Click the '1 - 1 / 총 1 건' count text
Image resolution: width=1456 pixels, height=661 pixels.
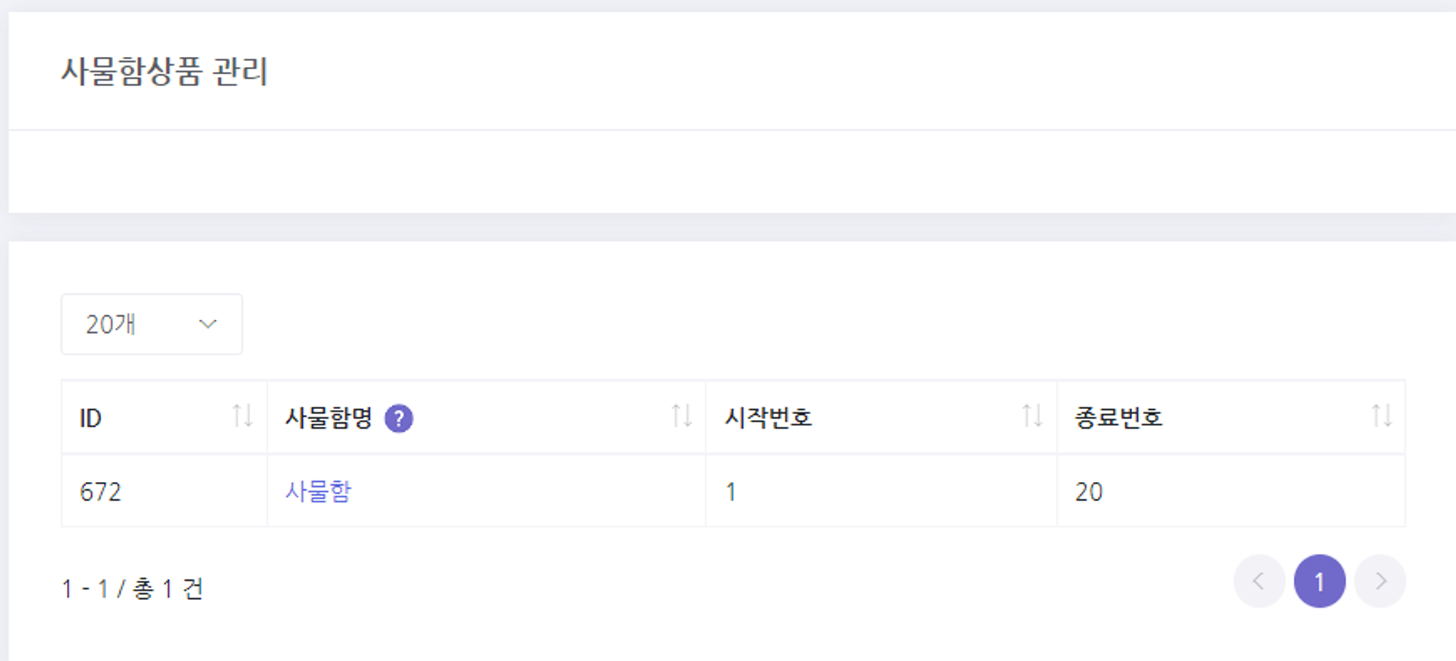pyautogui.click(x=132, y=588)
